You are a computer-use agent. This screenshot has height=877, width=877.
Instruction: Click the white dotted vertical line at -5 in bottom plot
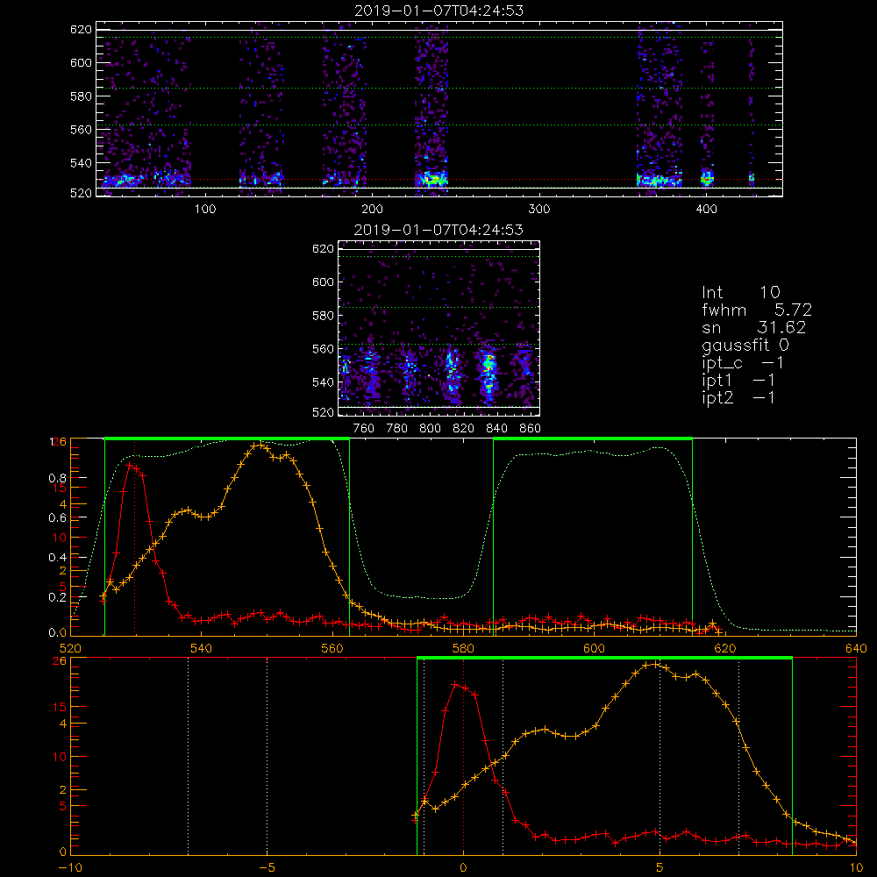click(267, 756)
